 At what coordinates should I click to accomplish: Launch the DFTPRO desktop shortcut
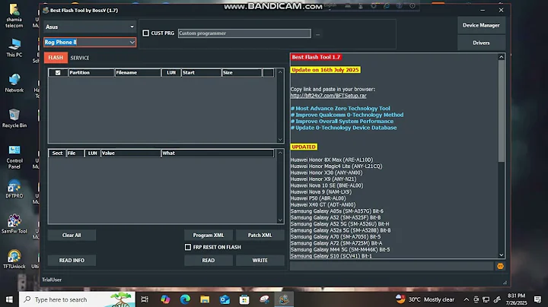(x=14, y=189)
